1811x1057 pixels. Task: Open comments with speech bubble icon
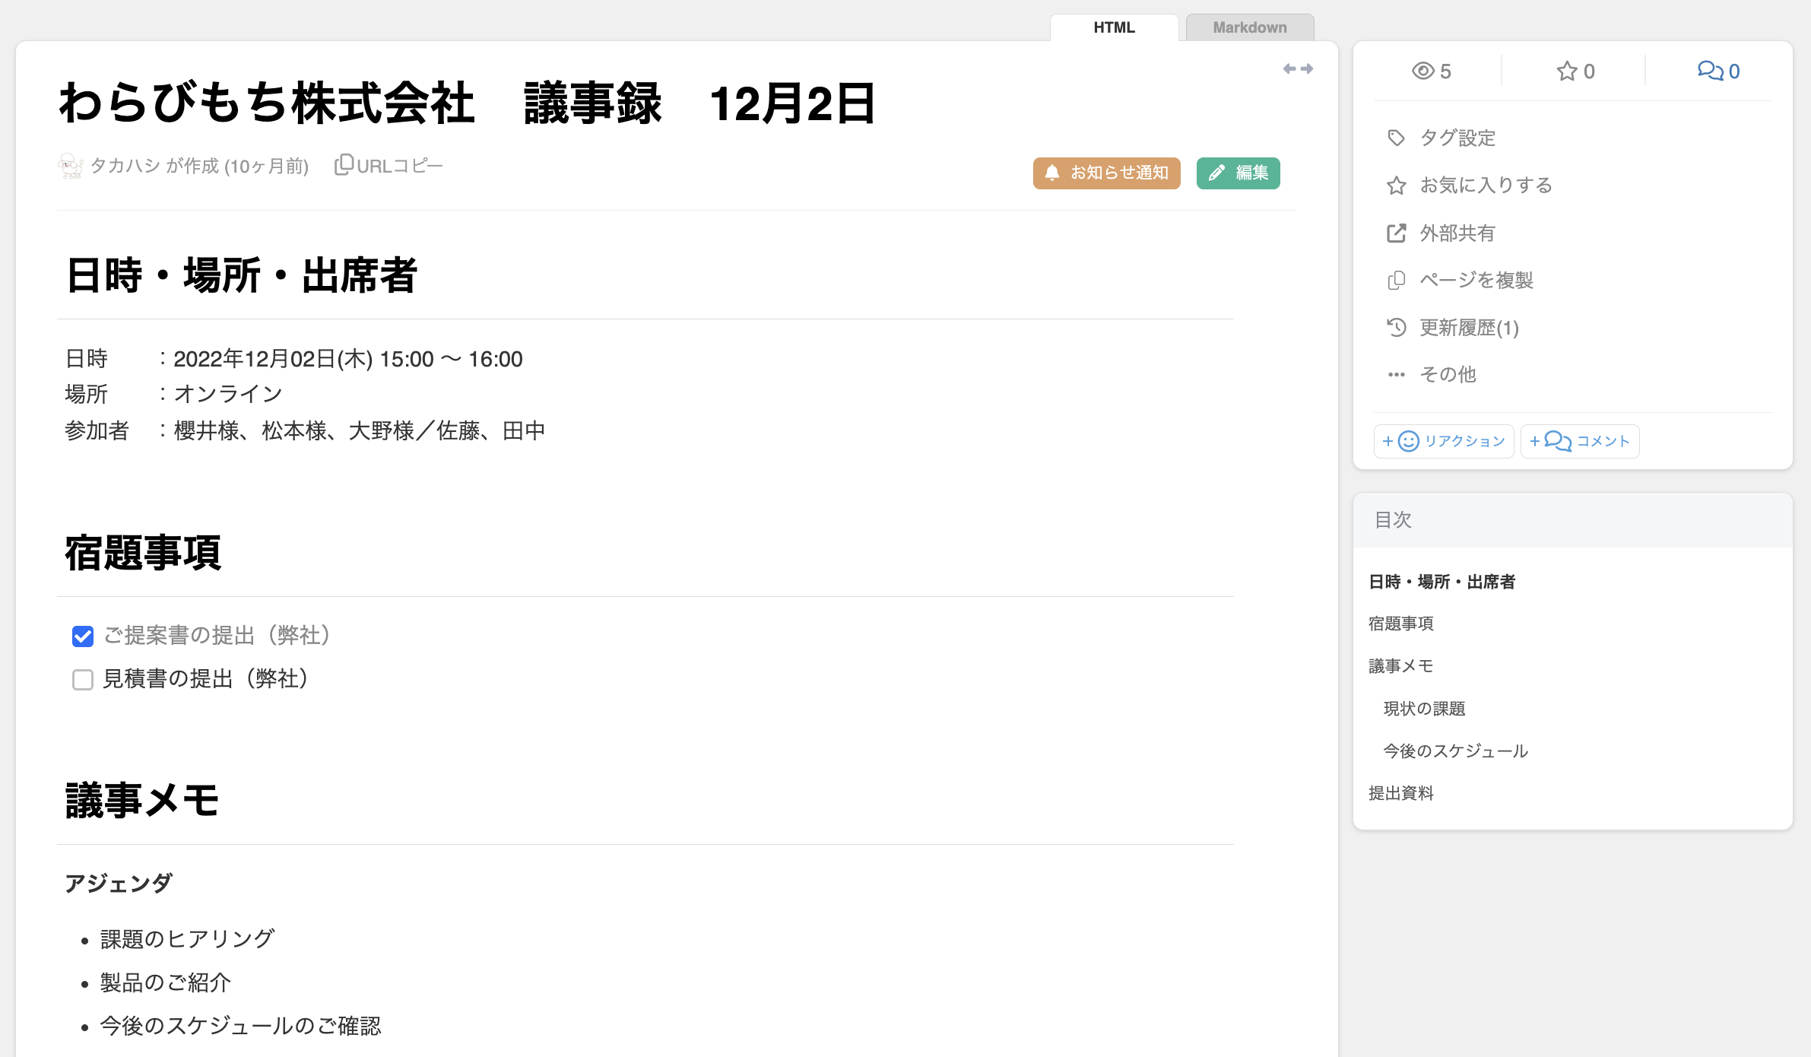pos(1717,71)
